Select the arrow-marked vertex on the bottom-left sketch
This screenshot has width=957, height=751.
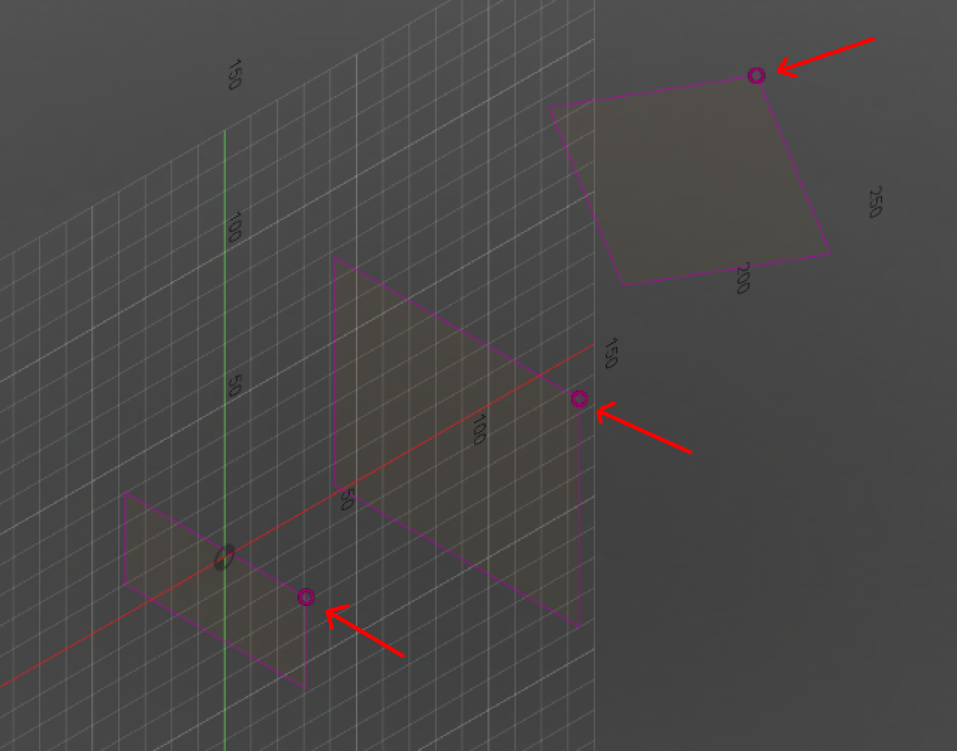(x=306, y=597)
